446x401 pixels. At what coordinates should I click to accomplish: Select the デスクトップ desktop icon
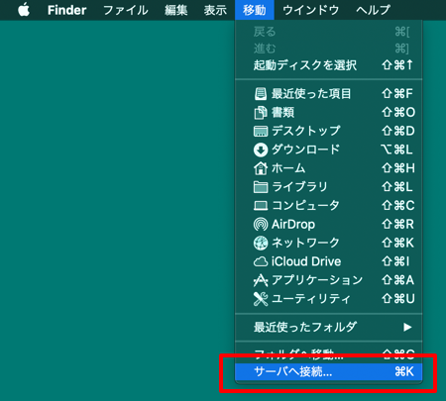point(261,131)
